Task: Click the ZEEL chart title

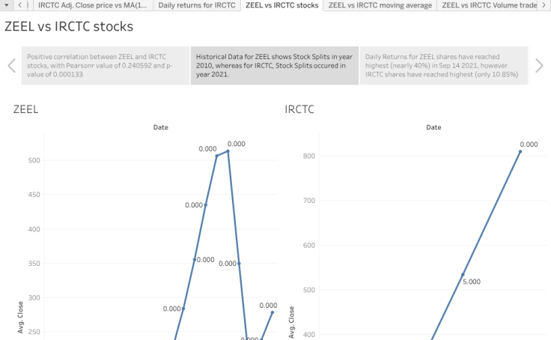Action: tap(26, 109)
